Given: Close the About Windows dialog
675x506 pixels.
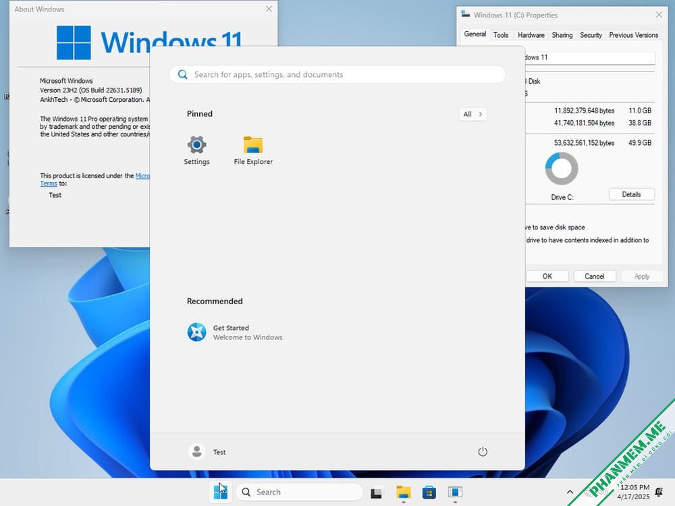Looking at the screenshot, I should [x=269, y=9].
